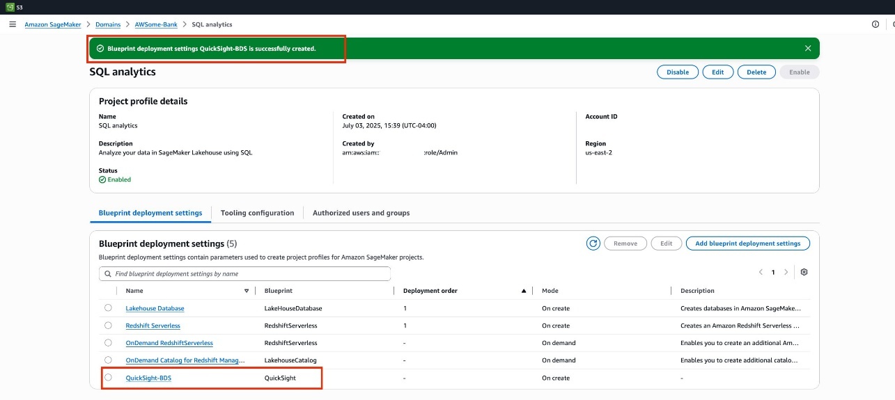Screen dimensions: 895x400
Task: Click the us-east-2 region value
Action: 599,152
